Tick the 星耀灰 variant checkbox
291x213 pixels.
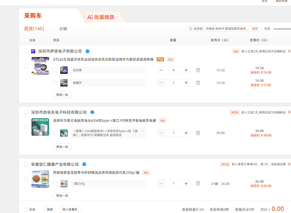(x=55, y=83)
